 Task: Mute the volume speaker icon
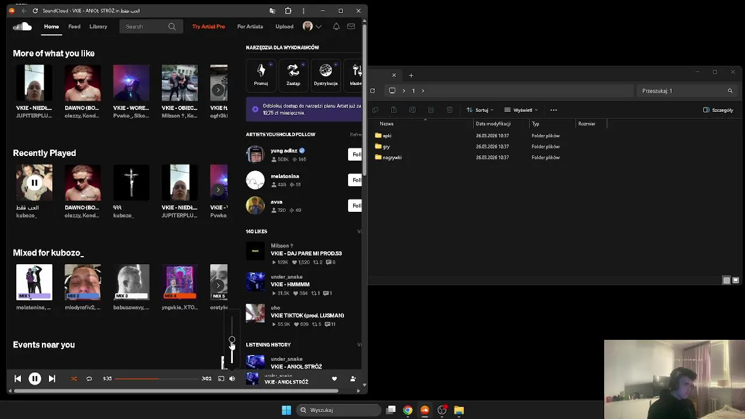pyautogui.click(x=232, y=378)
